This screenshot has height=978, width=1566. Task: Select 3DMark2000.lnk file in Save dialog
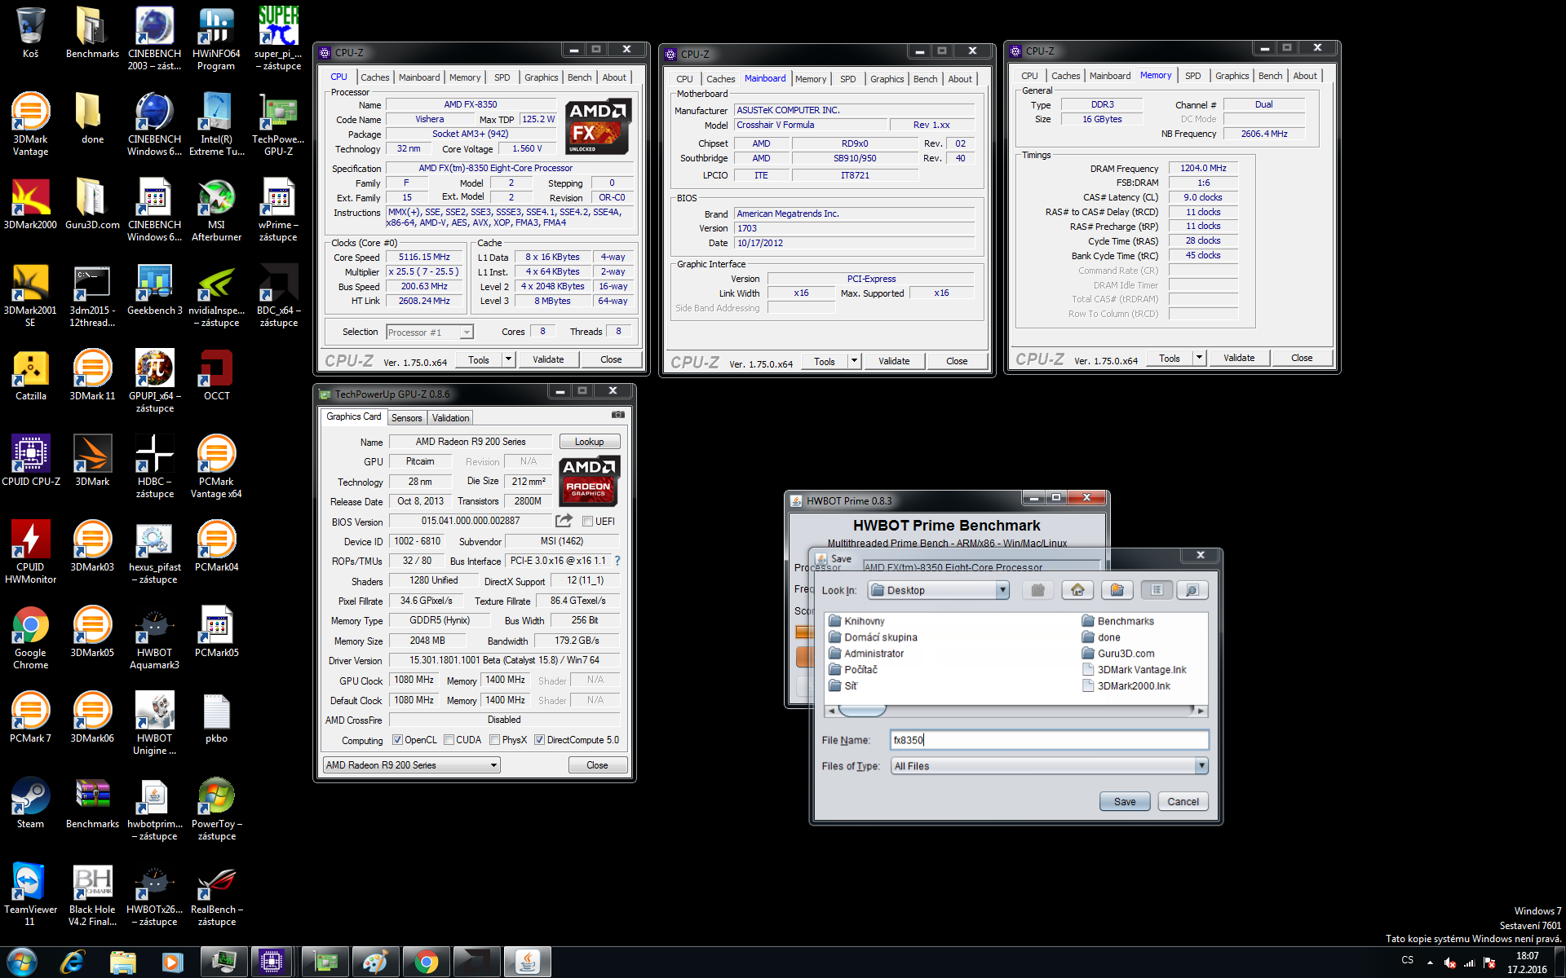[x=1126, y=686]
